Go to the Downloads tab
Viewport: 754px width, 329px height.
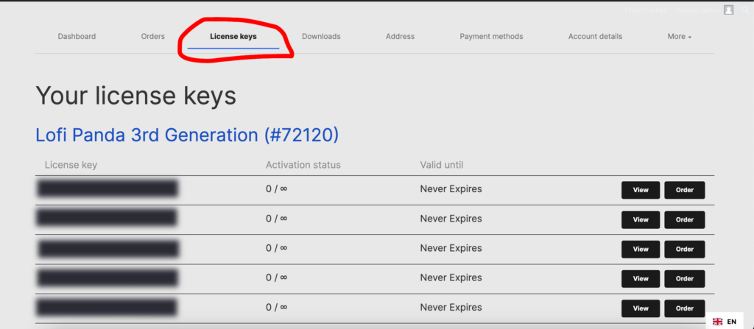click(x=321, y=37)
